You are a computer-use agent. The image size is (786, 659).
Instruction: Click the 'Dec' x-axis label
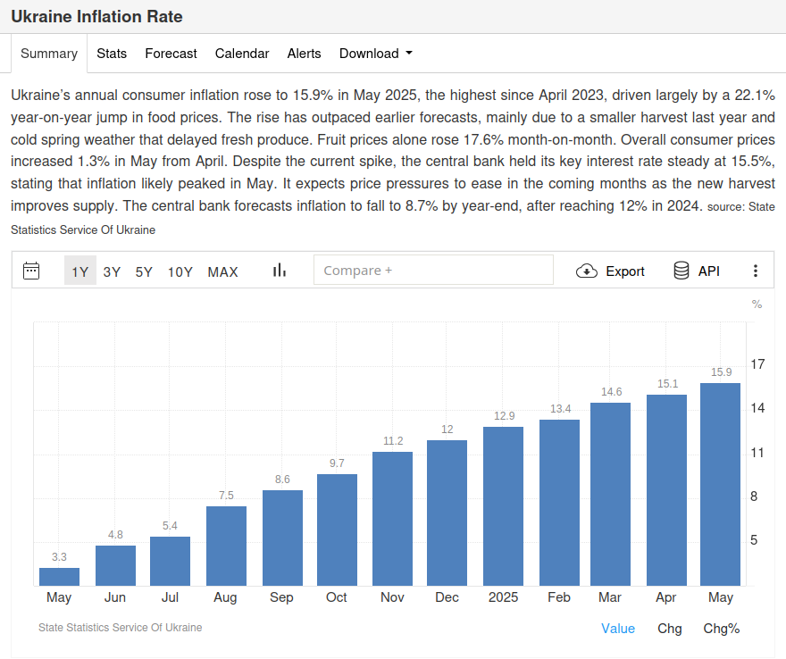[x=447, y=597]
